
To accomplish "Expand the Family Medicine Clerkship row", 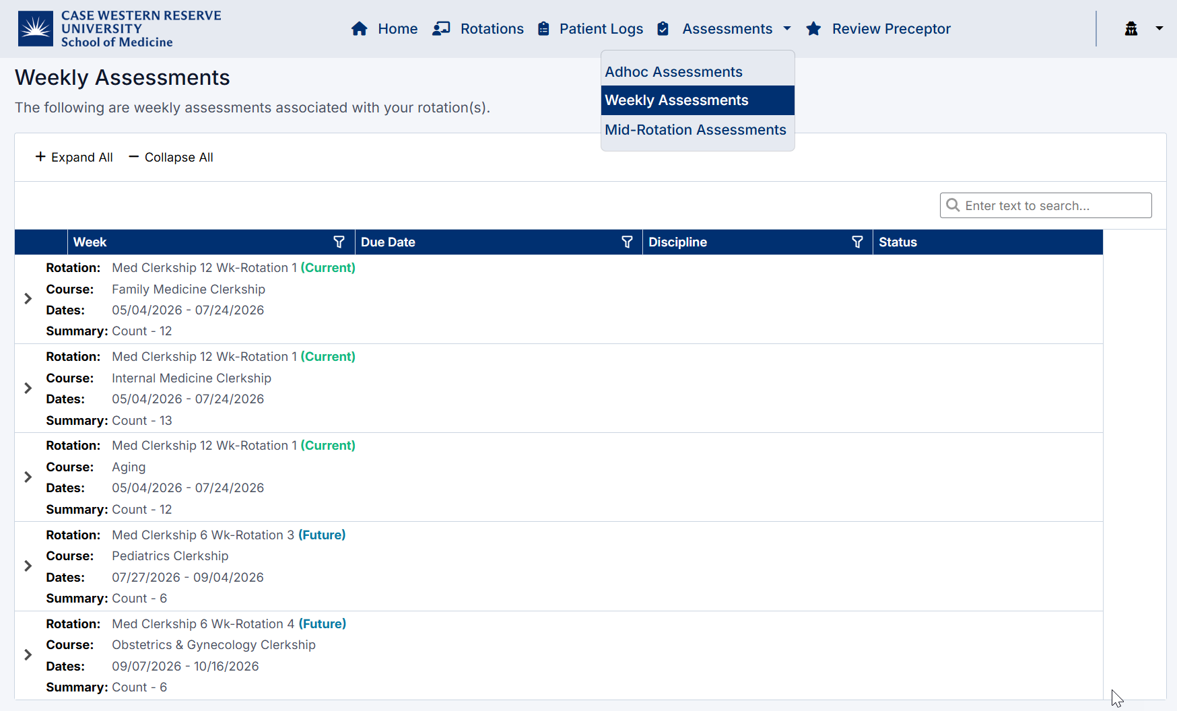I will (x=28, y=299).
